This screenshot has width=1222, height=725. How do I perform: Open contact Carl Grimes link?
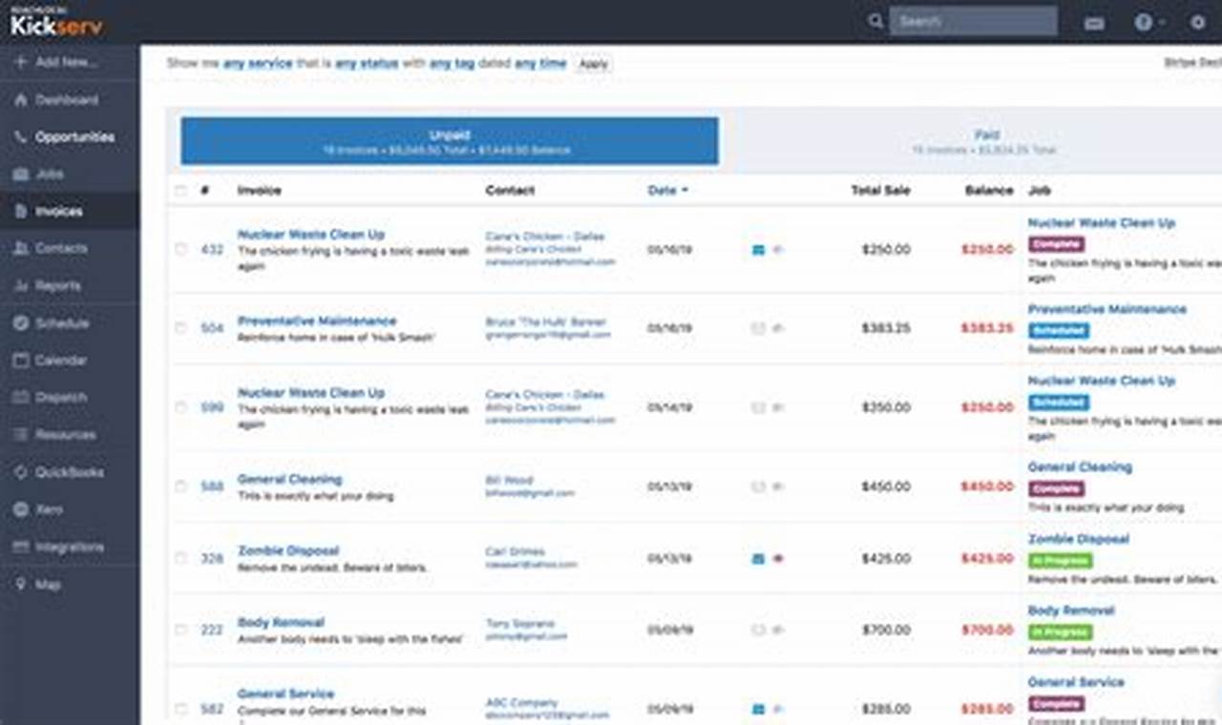click(x=515, y=551)
